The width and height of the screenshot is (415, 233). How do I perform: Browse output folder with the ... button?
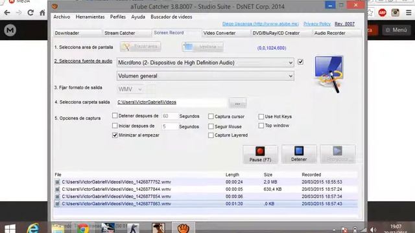point(237,104)
